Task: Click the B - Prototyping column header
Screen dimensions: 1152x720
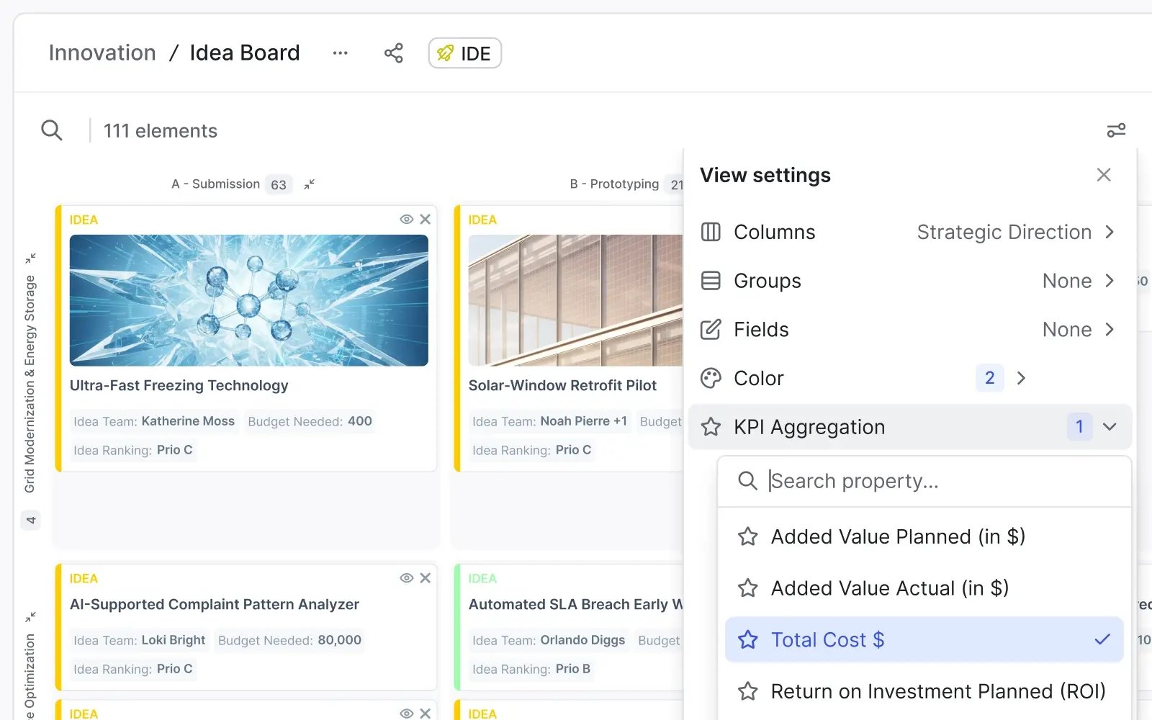Action: pyautogui.click(x=614, y=184)
